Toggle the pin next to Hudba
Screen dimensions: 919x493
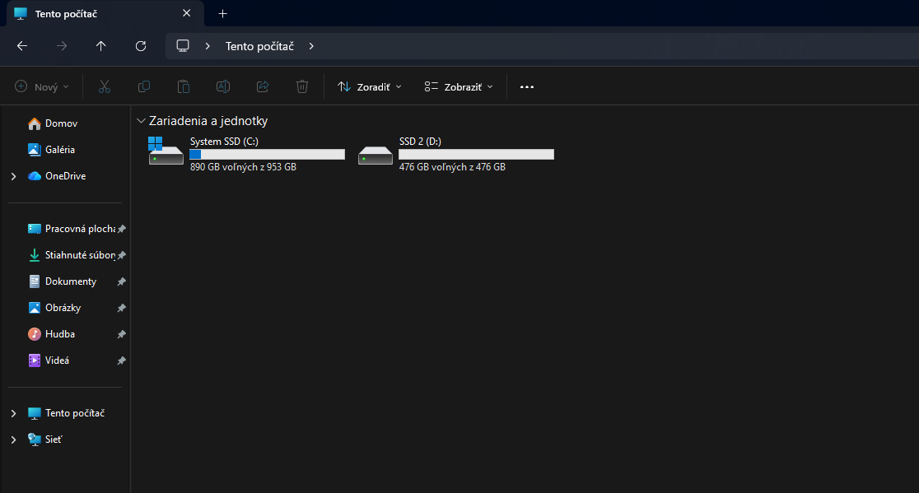(x=121, y=334)
